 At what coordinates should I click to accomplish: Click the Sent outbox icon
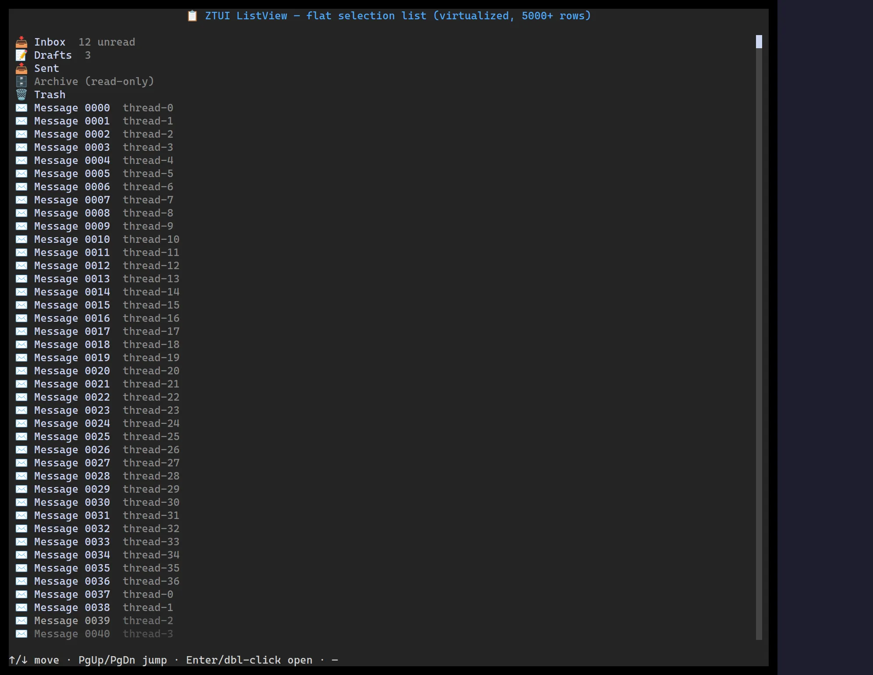[21, 68]
